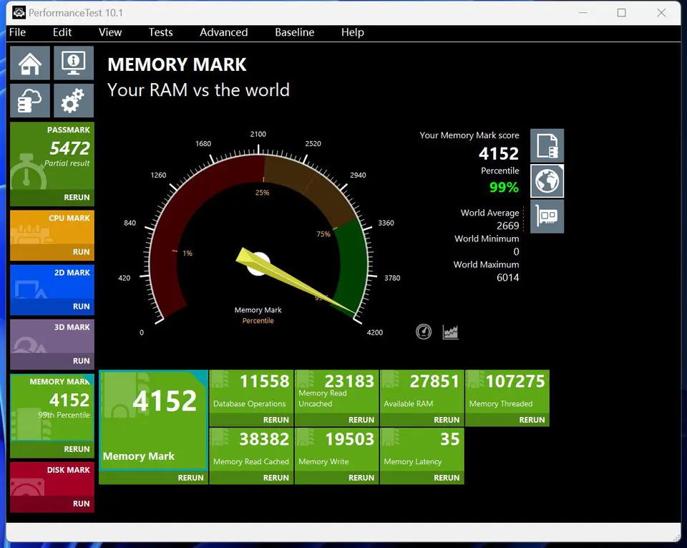The height and width of the screenshot is (548, 687).
Task: Open the cloud baseline manager icon
Action: [30, 101]
